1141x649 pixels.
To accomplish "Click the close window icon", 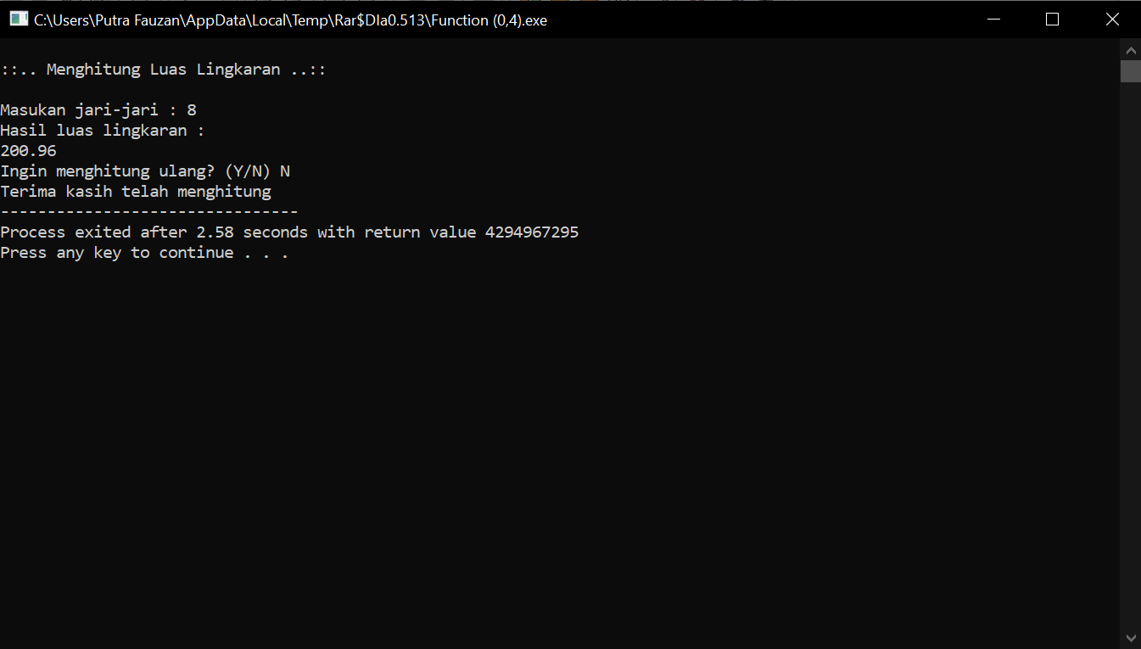I will click(1112, 19).
